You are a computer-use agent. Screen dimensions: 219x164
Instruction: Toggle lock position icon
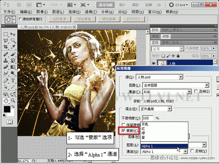click(x=173, y=56)
